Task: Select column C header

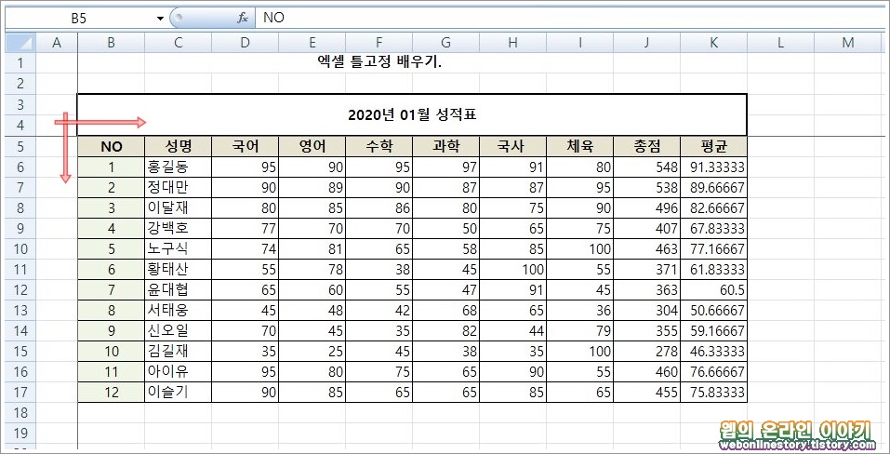Action: pyautogui.click(x=179, y=43)
